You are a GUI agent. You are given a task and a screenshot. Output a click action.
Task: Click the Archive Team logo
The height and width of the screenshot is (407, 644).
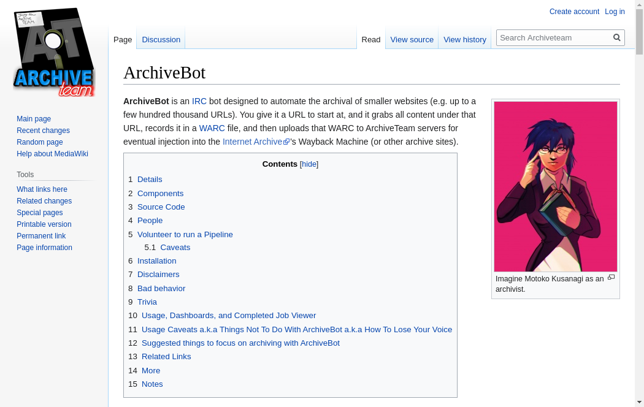point(54,53)
